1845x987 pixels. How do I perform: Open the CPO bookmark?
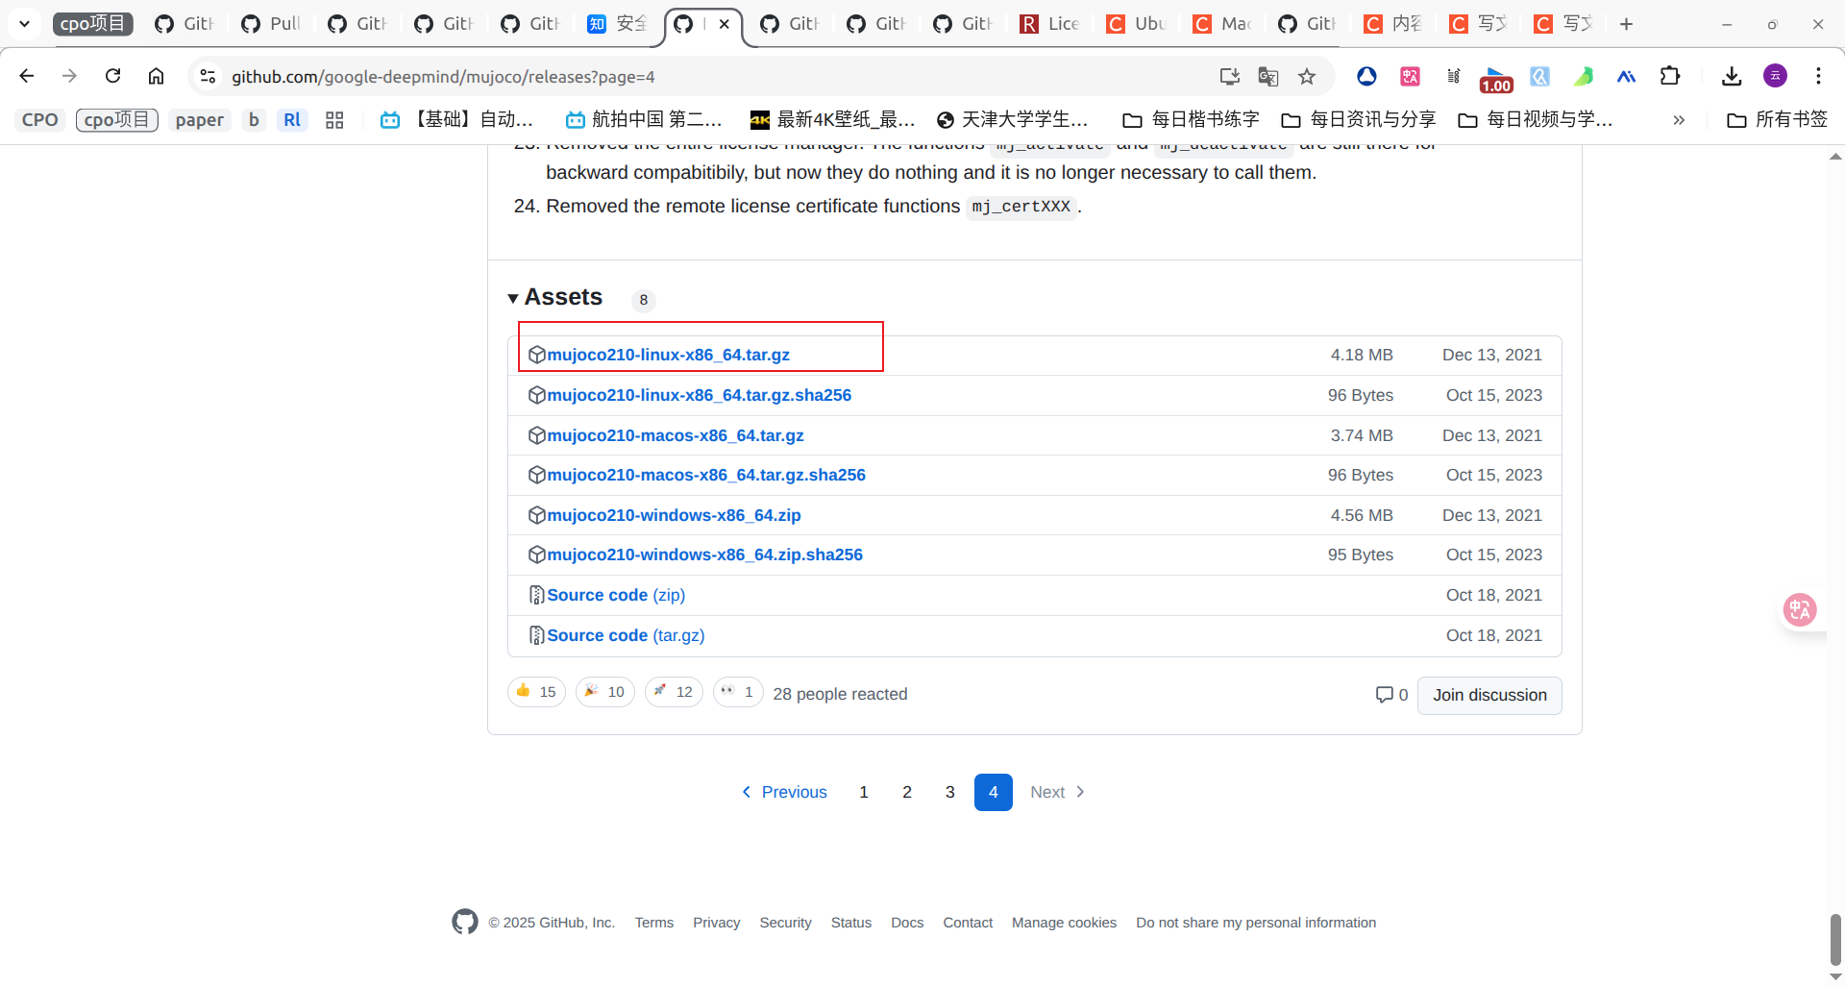(x=40, y=120)
